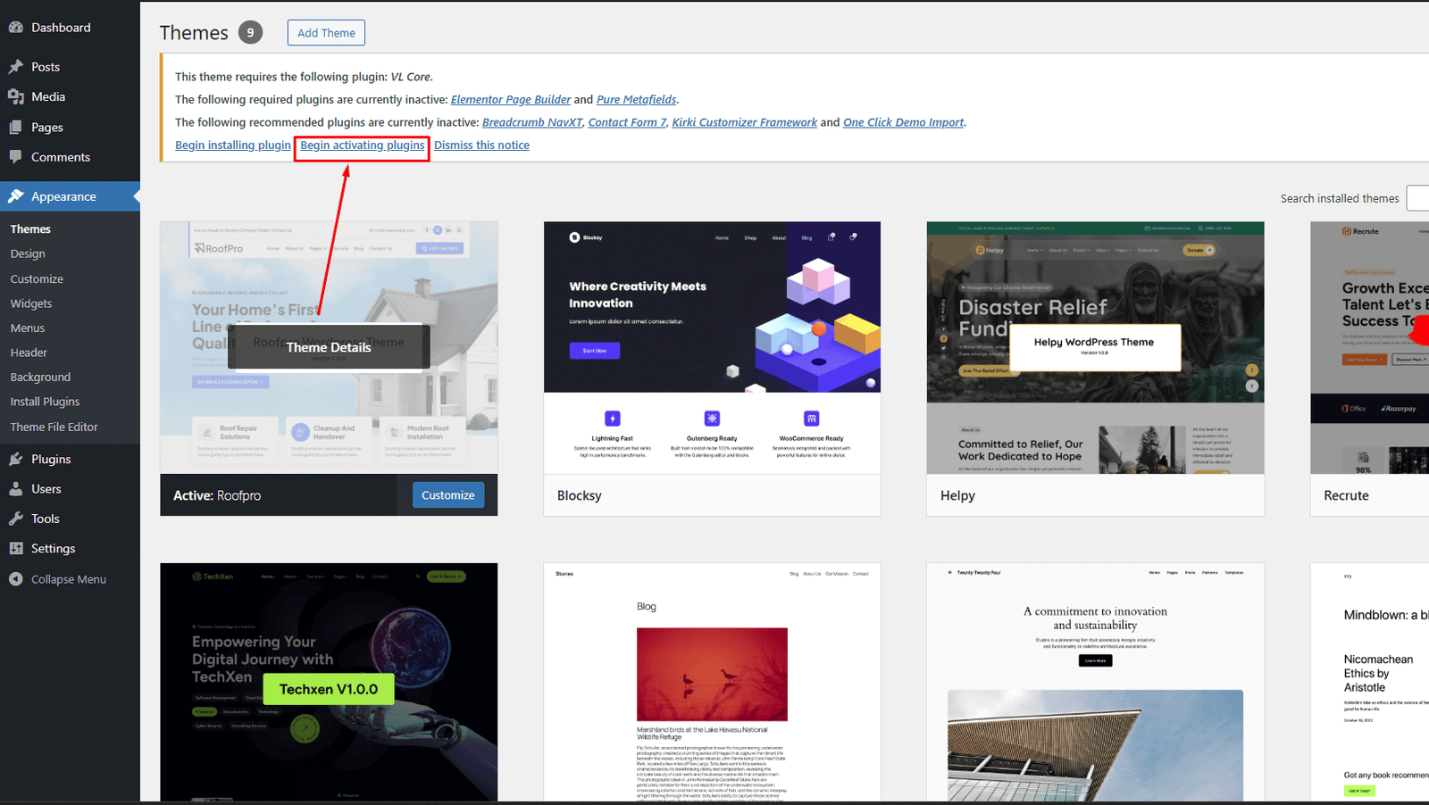
Task: Dismiss this notice link
Action: pyautogui.click(x=481, y=145)
